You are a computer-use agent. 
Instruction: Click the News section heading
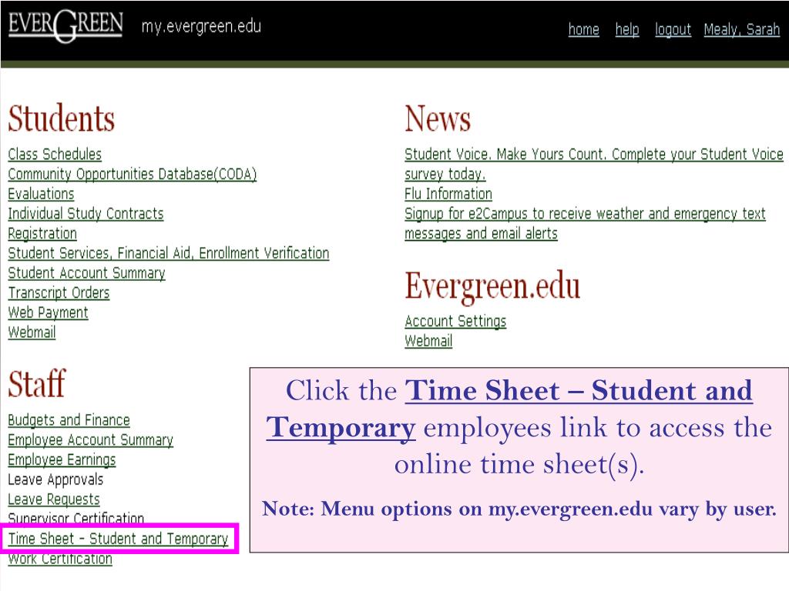pyautogui.click(x=438, y=118)
